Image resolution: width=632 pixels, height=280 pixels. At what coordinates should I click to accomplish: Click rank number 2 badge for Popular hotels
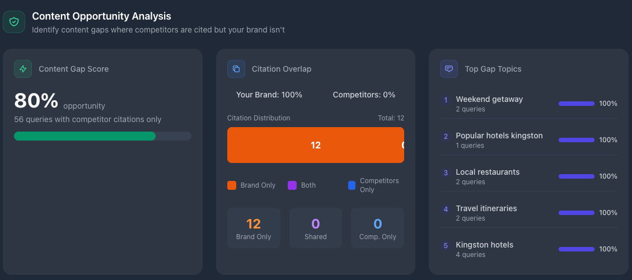click(x=446, y=137)
